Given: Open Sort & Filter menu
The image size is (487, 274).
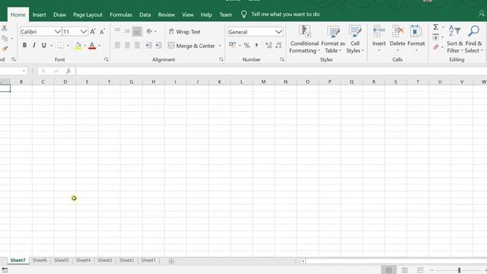Looking at the screenshot, I should coord(455,39).
